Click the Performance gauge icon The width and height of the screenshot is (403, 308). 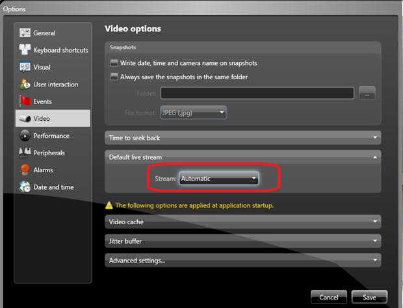pyautogui.click(x=25, y=135)
